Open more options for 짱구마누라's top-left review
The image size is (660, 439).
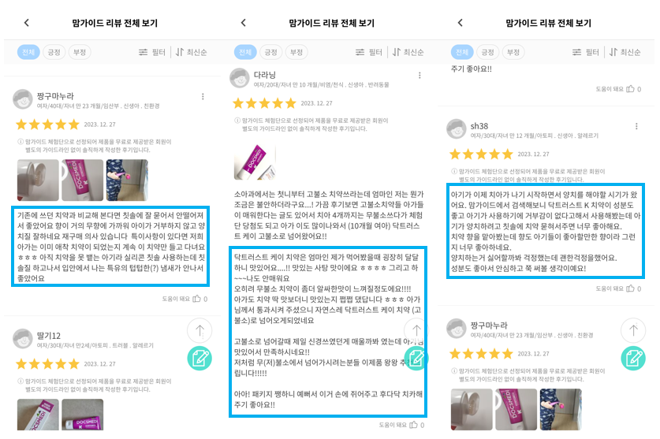[x=203, y=96]
